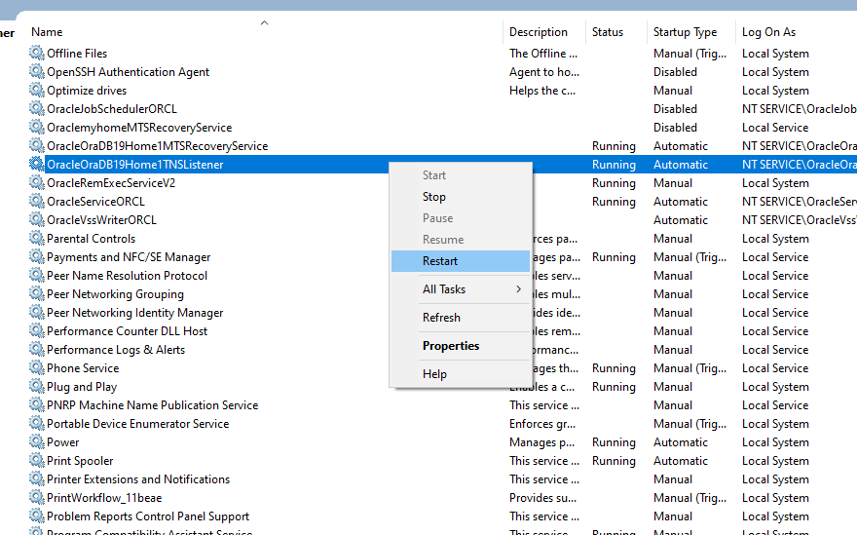Click gear icon of Performance Counter DLL Host
This screenshot has height=535, width=857.
coord(37,331)
